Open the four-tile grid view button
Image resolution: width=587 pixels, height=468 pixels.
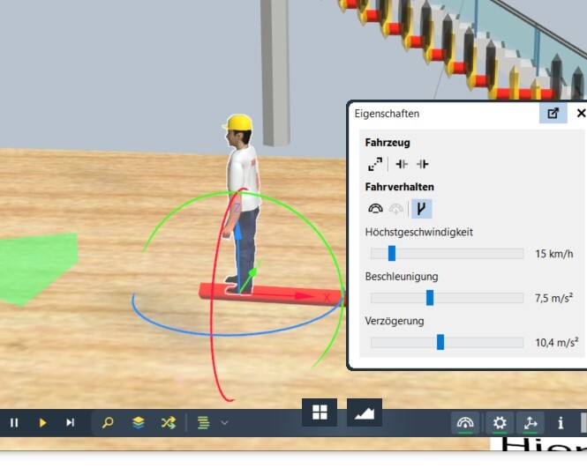pos(320,412)
